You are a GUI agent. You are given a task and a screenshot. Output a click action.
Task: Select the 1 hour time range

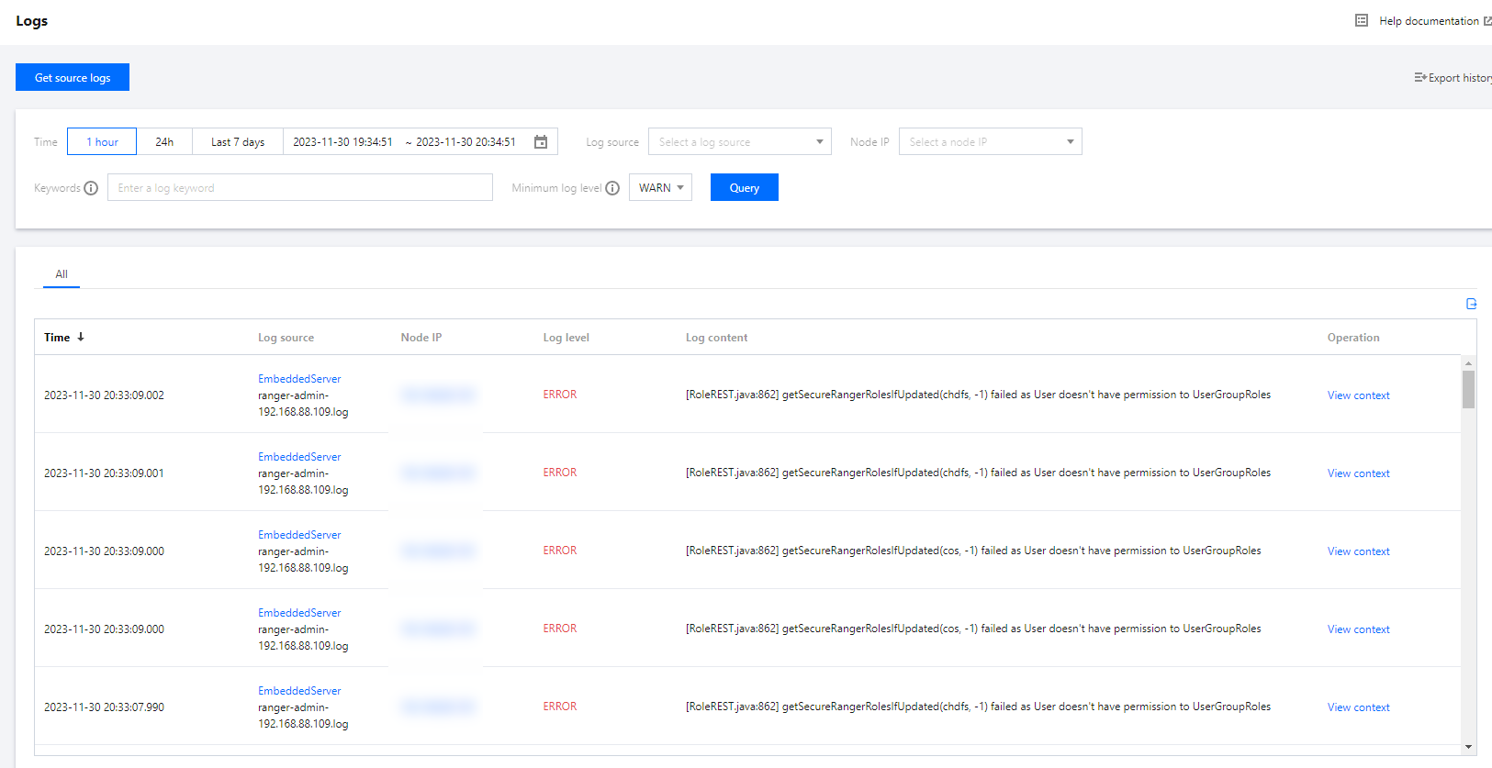(102, 142)
